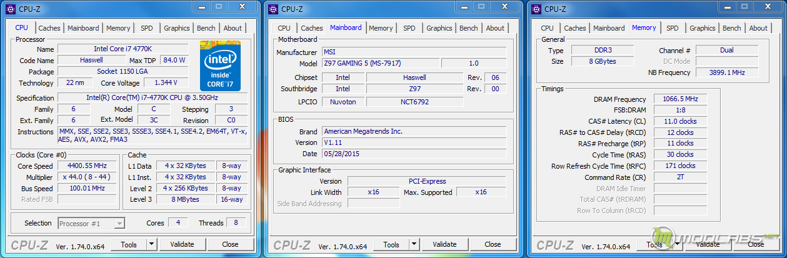Click Tools button in the CPU window
Image resolution: width=787 pixels, height=258 pixels.
129,244
